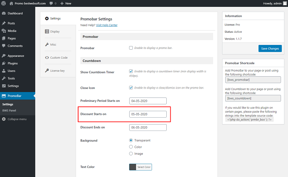Click the [bws_promobar] shortcode field
Image resolution: width=288 pixels, height=177 pixels.
point(253,80)
